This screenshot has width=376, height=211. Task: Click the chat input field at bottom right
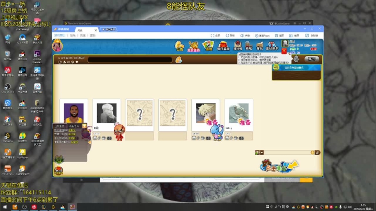[x=287, y=153]
